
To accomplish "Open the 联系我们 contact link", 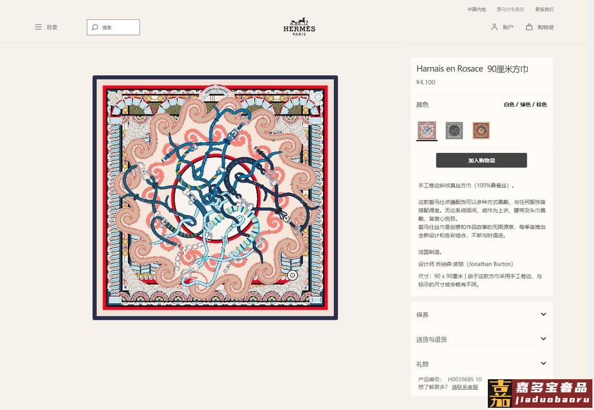I will (x=544, y=9).
